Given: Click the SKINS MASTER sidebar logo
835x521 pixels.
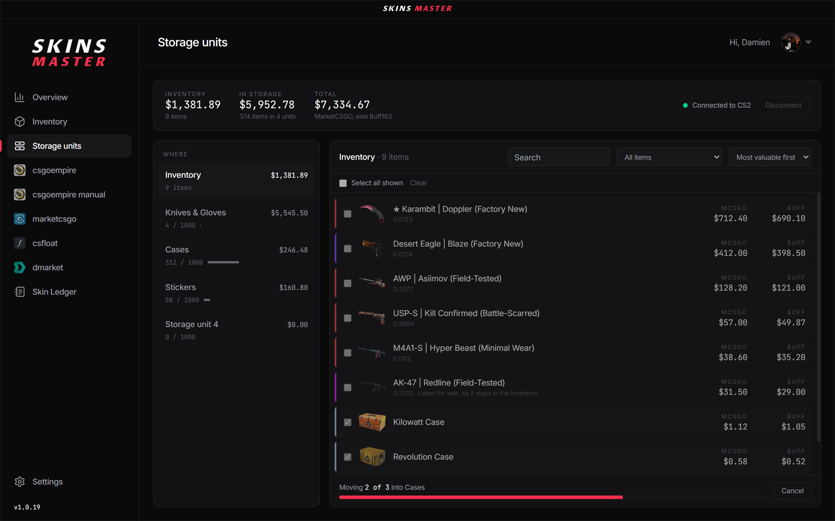Looking at the screenshot, I should 69,53.
